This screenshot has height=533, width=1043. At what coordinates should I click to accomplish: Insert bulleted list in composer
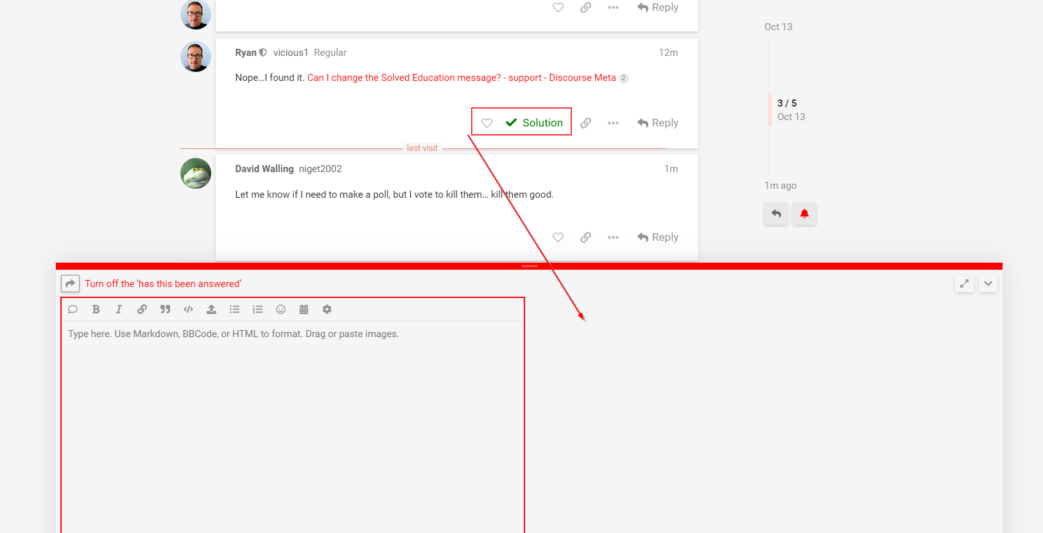234,310
